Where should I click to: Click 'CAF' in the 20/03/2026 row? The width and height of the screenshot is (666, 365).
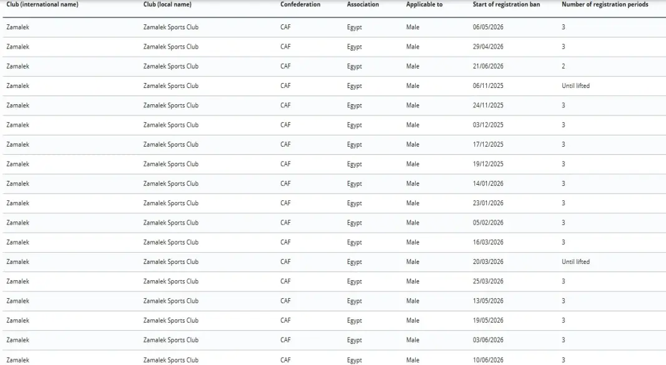[x=285, y=261]
